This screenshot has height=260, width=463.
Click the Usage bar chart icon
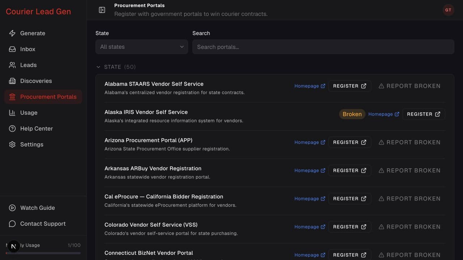(x=12, y=113)
